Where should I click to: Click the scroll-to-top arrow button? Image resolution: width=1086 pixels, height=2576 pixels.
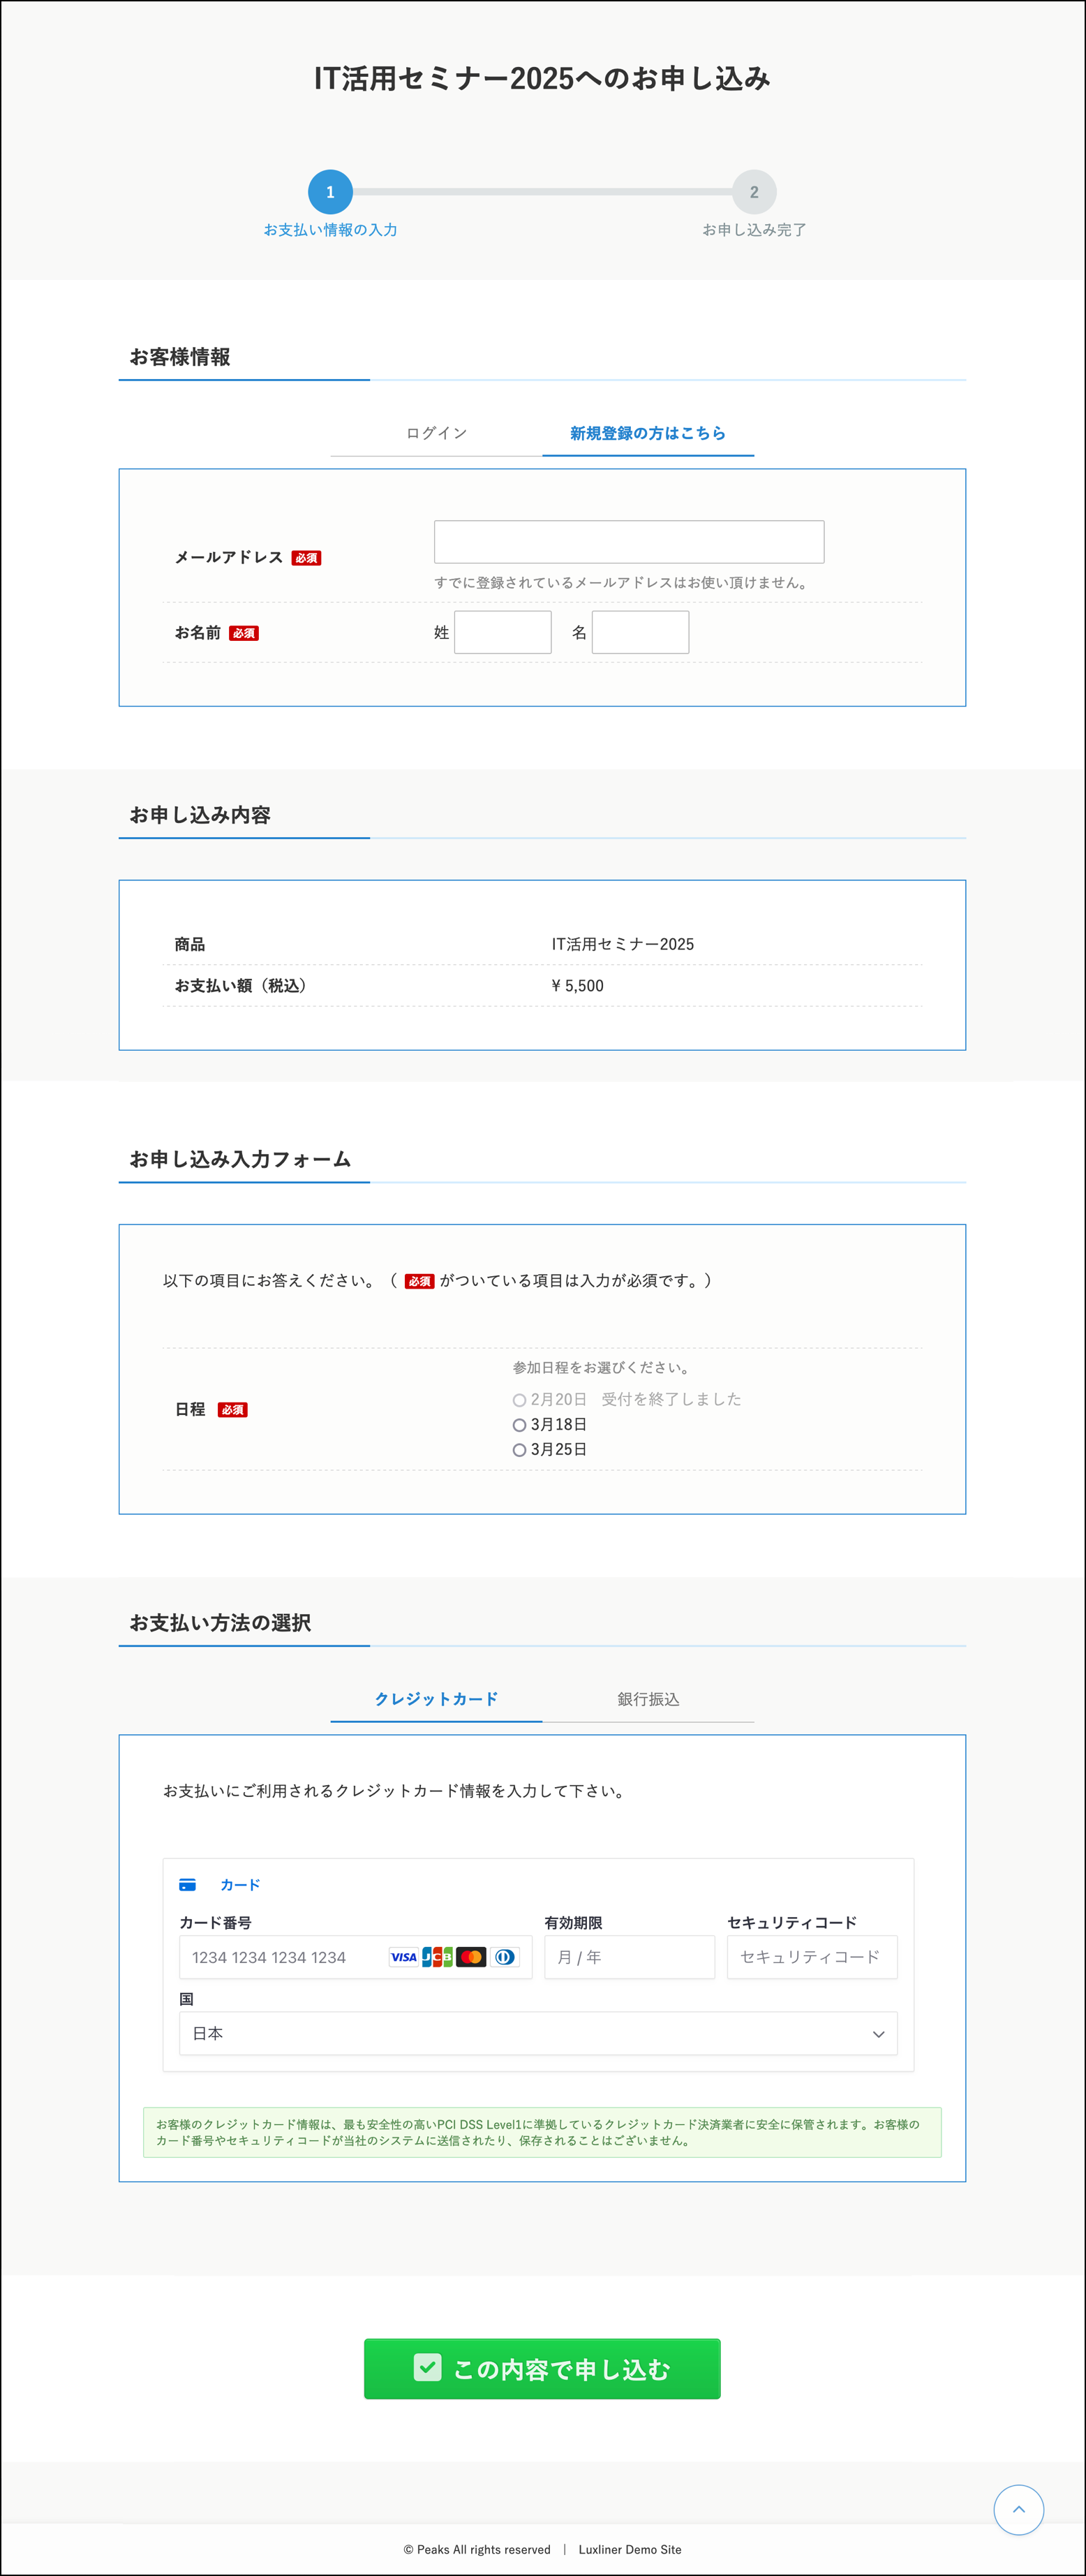tap(1018, 2509)
